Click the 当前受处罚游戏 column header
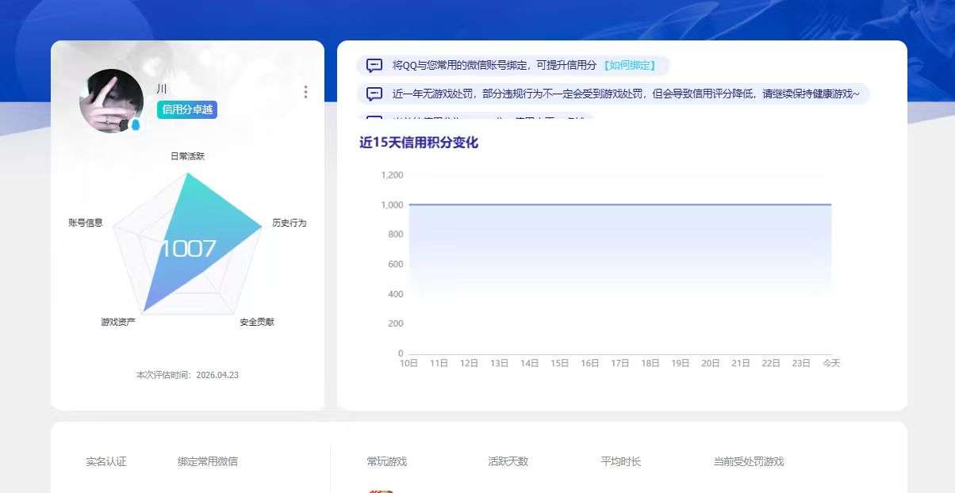955x493 pixels. tap(749, 461)
